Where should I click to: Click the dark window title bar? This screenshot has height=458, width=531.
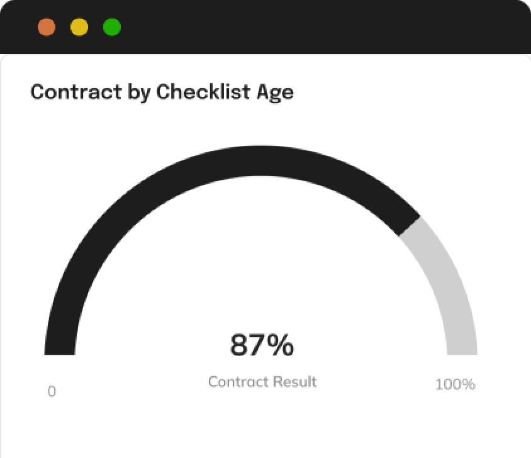[265, 27]
